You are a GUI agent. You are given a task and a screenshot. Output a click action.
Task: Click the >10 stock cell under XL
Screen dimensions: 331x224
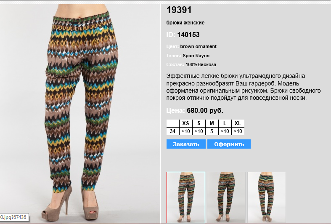click(238, 131)
